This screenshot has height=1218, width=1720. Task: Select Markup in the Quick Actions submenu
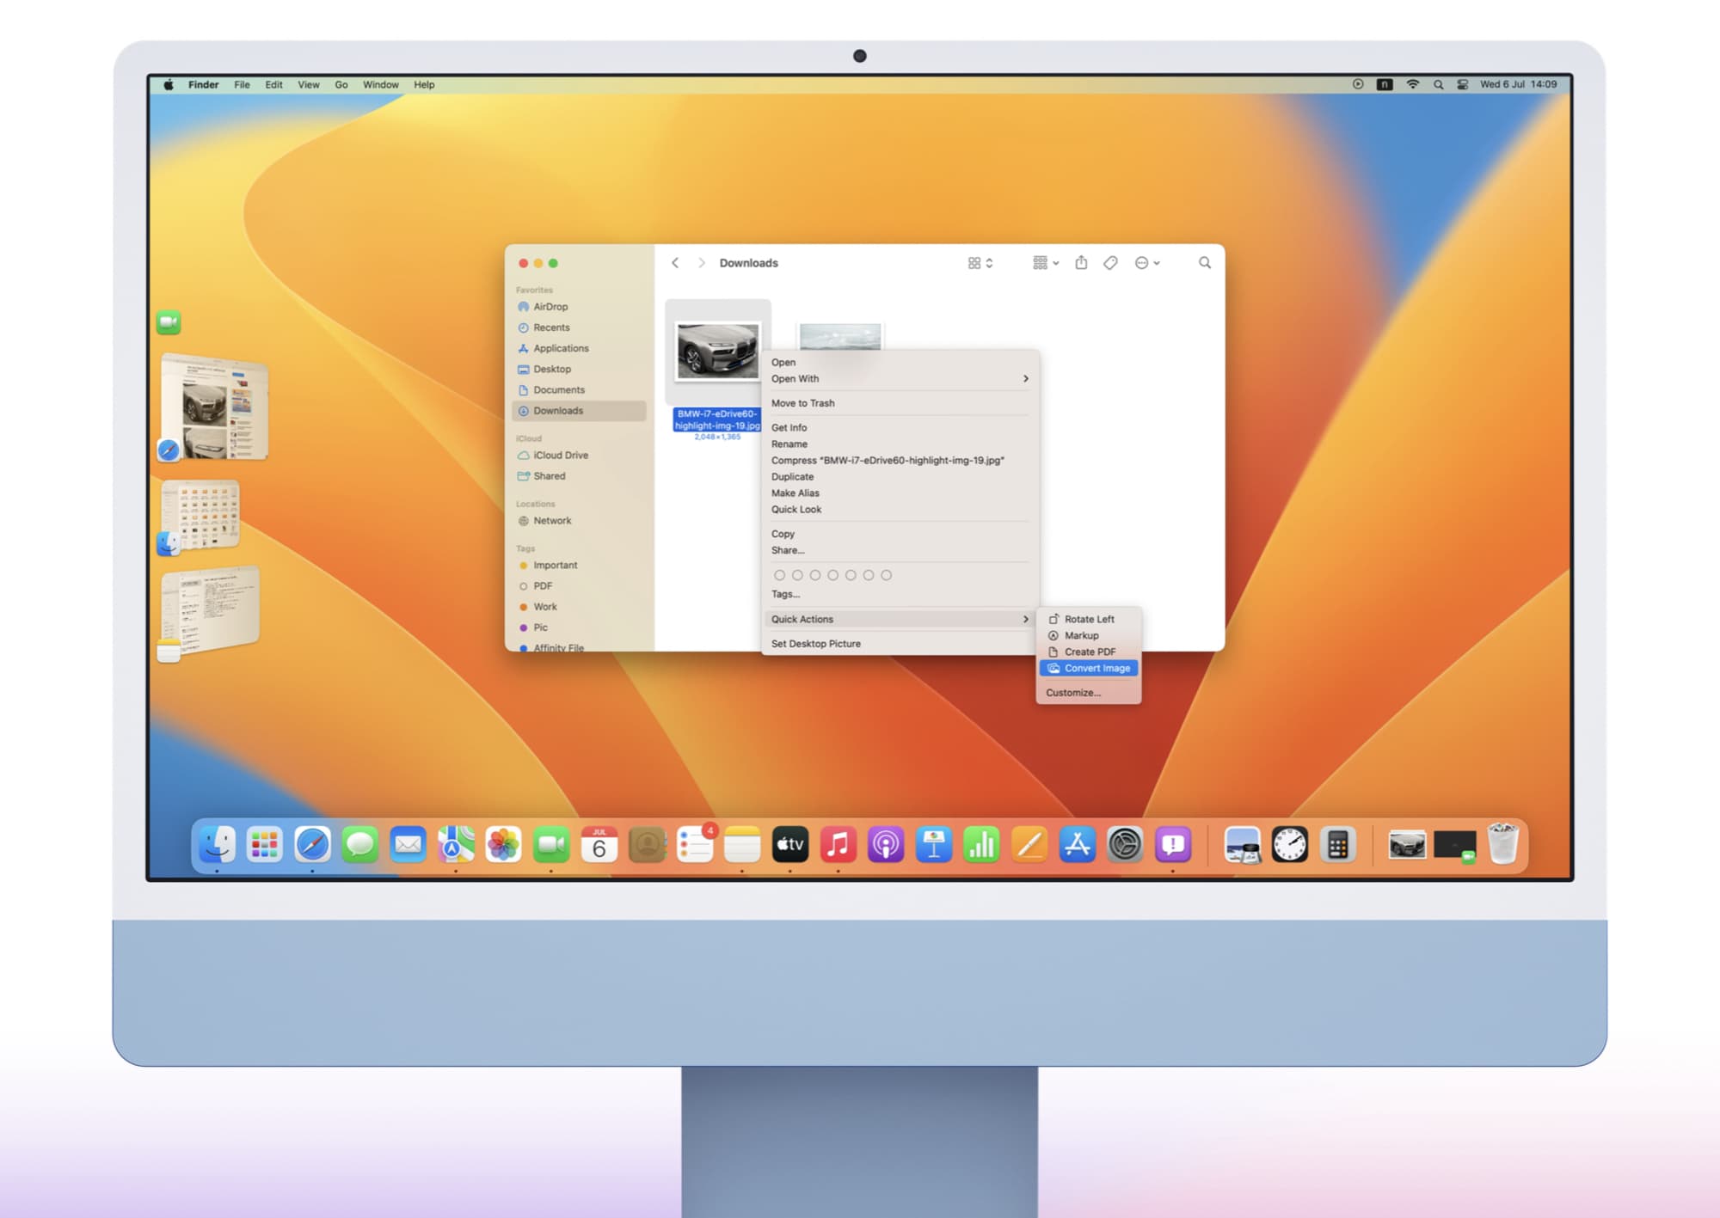coord(1081,635)
